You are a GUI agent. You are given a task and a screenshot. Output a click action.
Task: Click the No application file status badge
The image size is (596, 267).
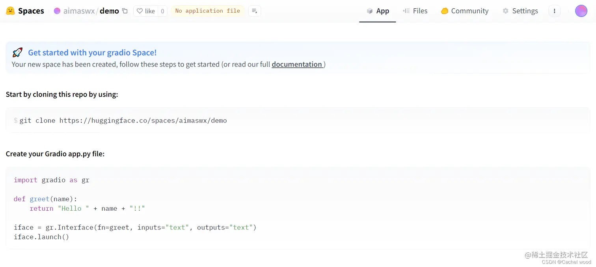(207, 11)
